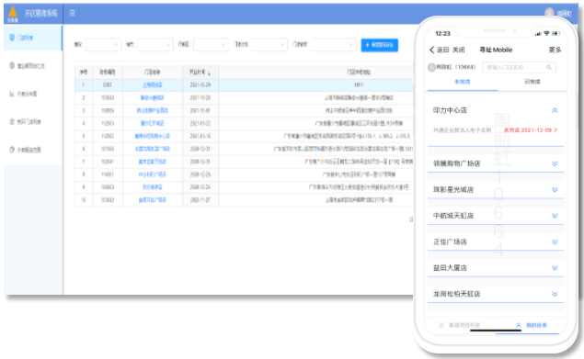Switch to the 已完成 tab

click(532, 82)
